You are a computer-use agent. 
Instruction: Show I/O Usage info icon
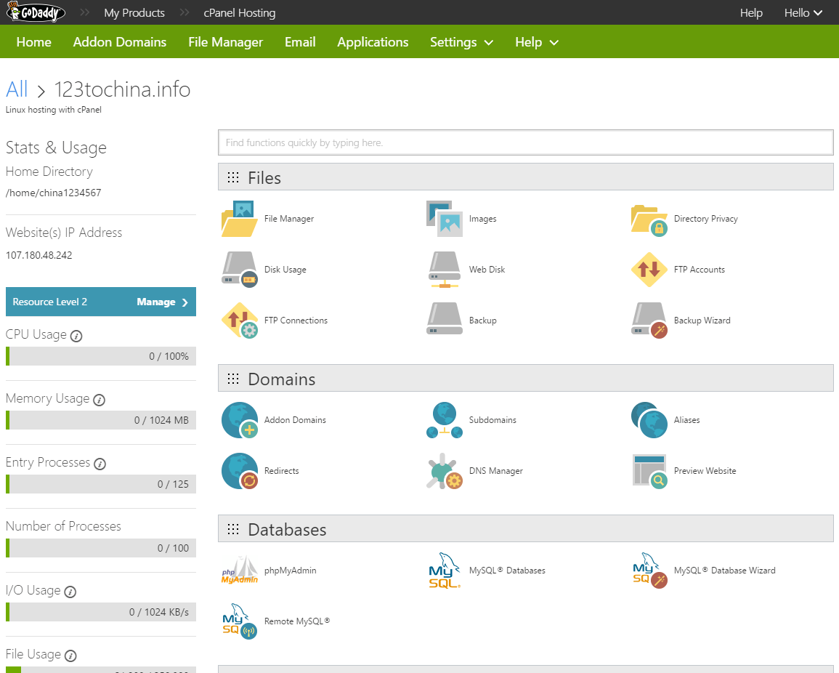coord(70,592)
